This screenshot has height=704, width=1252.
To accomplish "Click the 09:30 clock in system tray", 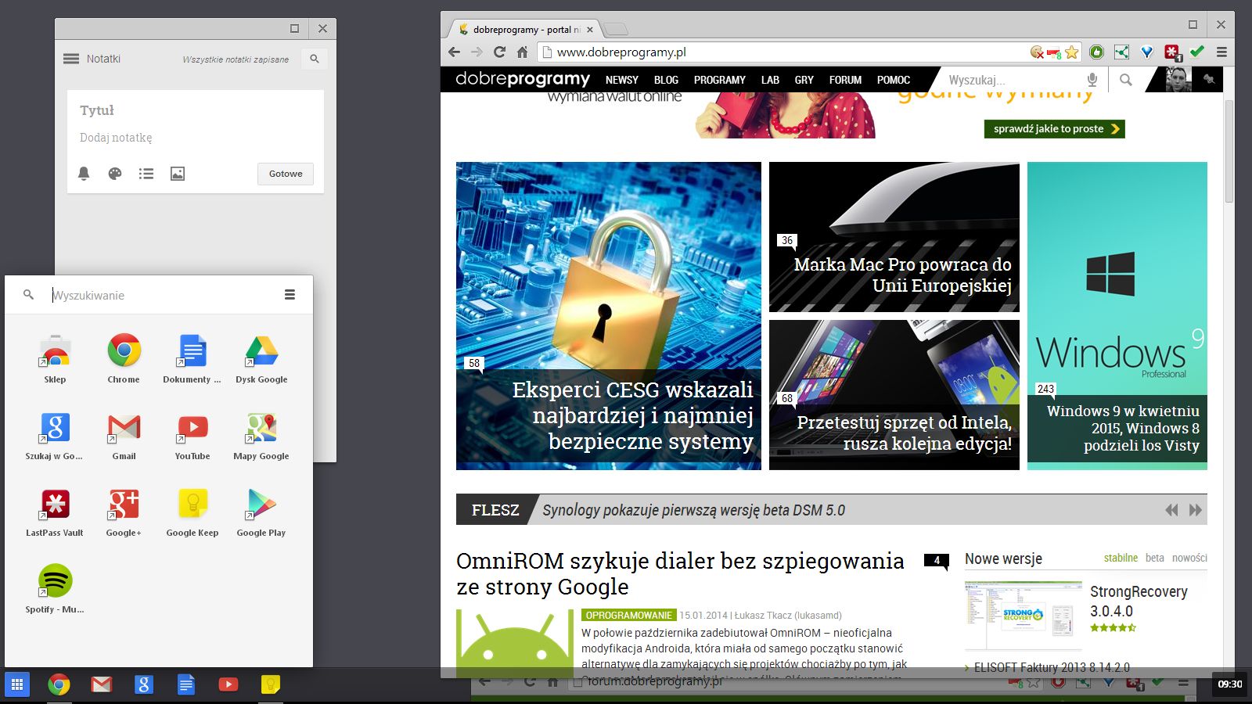I will click(x=1230, y=684).
